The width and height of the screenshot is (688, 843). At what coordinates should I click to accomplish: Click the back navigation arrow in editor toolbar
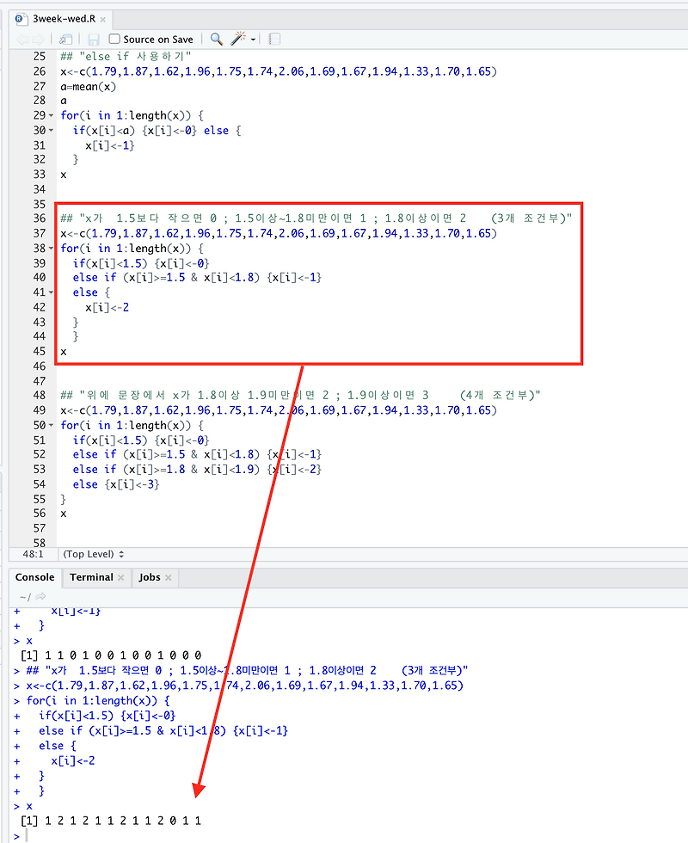pyautogui.click(x=21, y=39)
